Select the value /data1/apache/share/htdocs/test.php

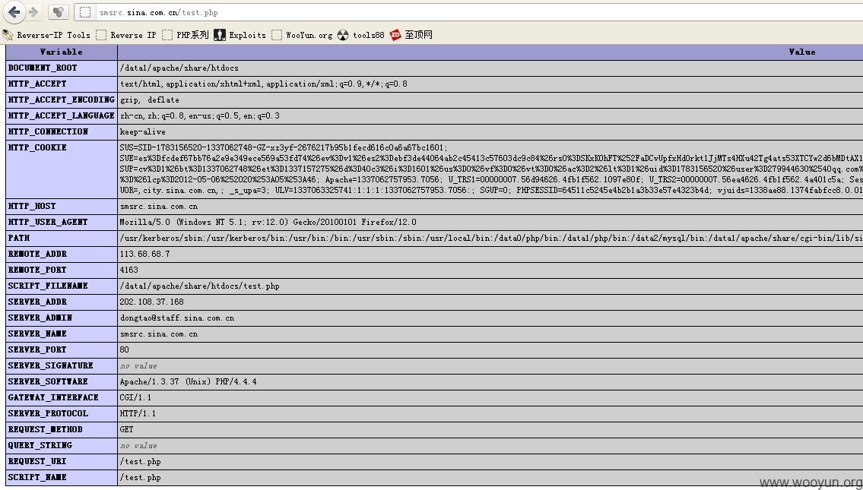(x=200, y=286)
